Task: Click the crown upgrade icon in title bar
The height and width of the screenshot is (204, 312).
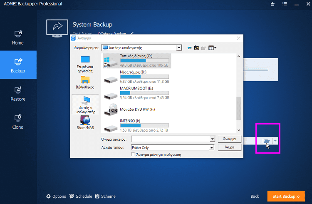Action: [x=272, y=4]
